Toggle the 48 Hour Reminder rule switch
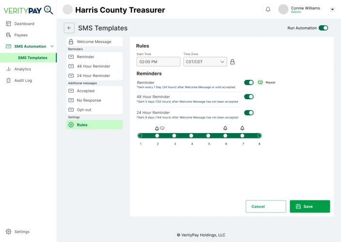The image size is (341, 242). 249,97
